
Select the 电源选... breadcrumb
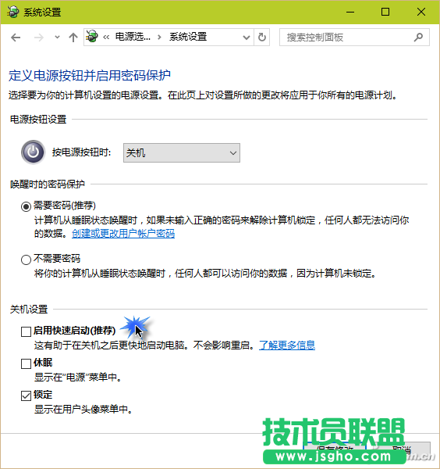(x=133, y=37)
